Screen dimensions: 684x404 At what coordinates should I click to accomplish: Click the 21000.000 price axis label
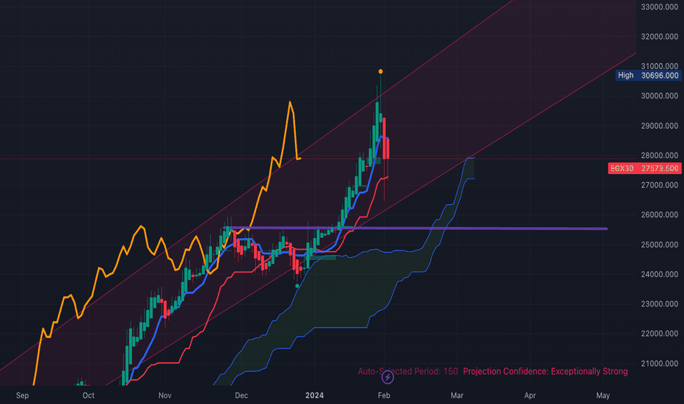coord(660,364)
